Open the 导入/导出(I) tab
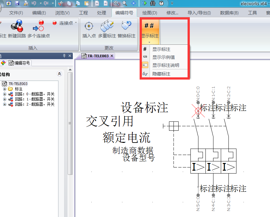Screen dimensions: 270x217 tap(199, 13)
